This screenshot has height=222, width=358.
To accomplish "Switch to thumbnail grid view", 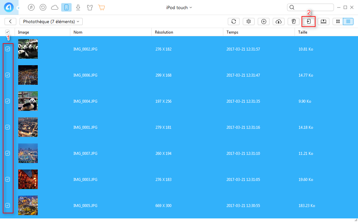I will point(338,22).
